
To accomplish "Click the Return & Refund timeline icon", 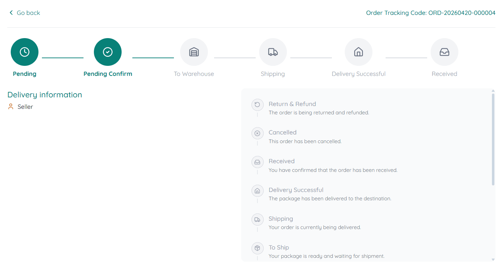I will coord(257,105).
